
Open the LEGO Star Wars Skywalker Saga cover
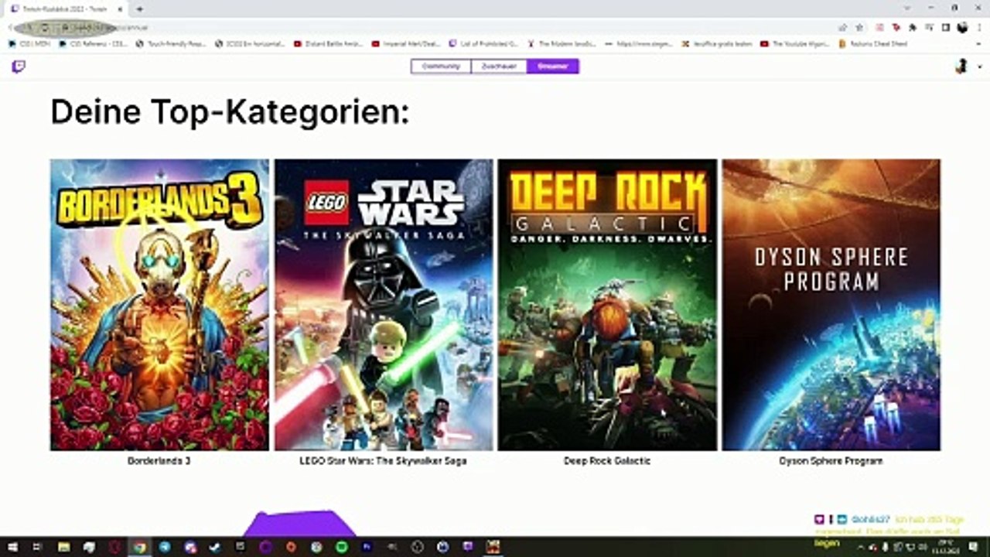click(384, 305)
